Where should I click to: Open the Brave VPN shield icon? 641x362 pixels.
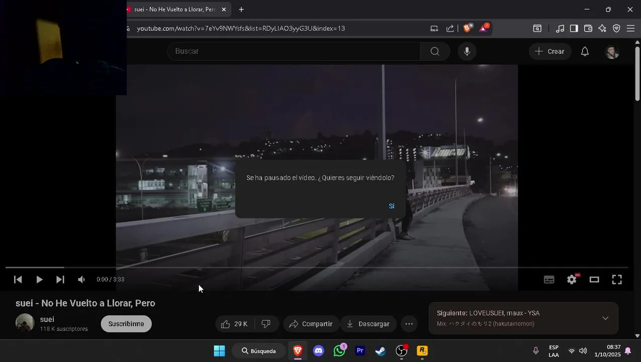616,28
